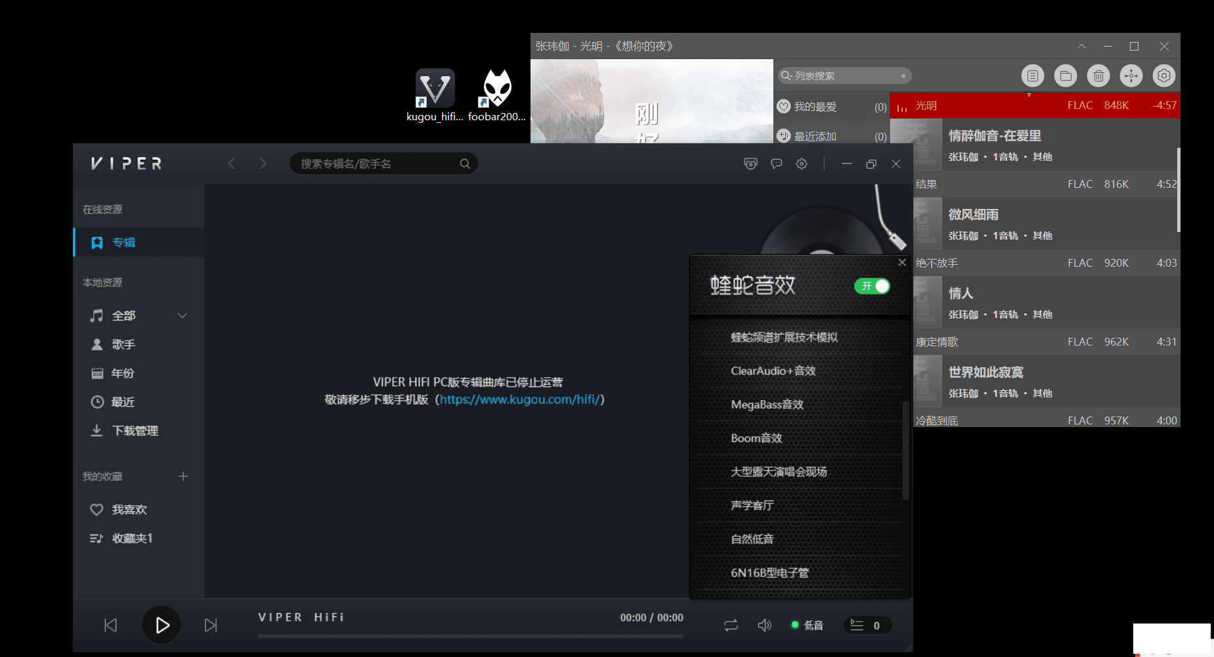Click the VIPER playback progress bar

pyautogui.click(x=471, y=636)
